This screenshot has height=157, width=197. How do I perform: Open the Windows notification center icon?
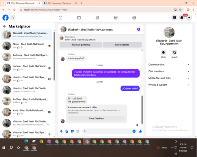(x=192, y=148)
